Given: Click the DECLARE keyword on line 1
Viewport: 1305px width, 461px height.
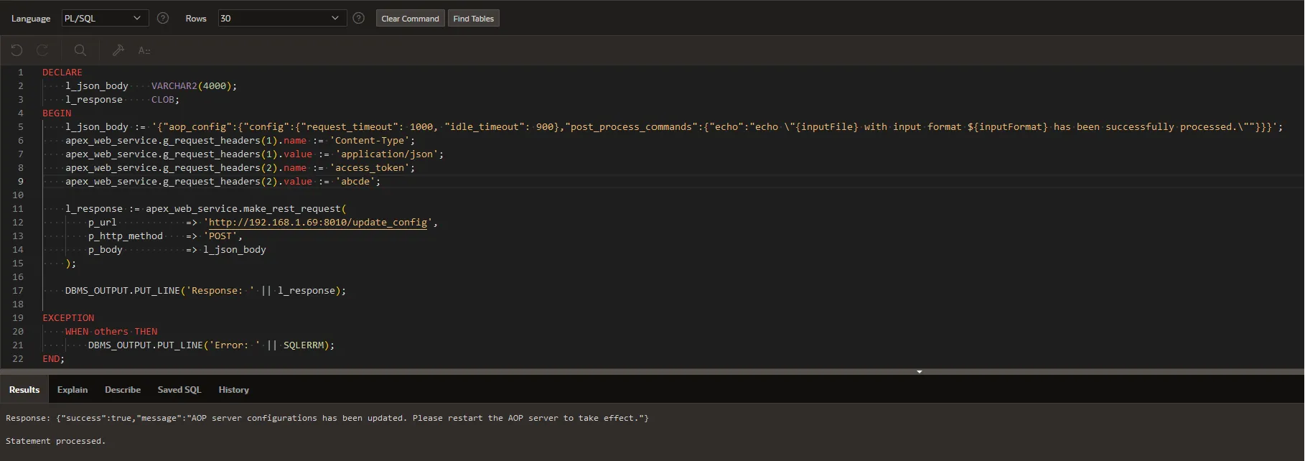Looking at the screenshot, I should point(62,73).
